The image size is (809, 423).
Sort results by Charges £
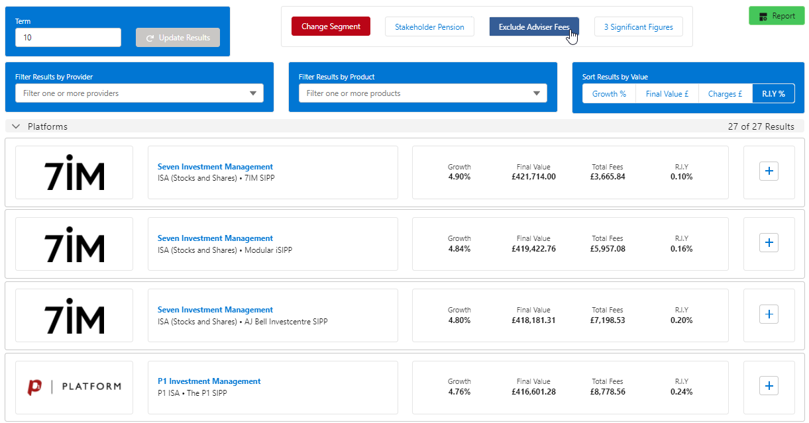pyautogui.click(x=726, y=94)
